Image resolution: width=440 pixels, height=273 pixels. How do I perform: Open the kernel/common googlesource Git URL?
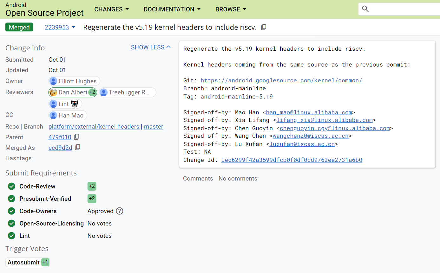click(281, 80)
